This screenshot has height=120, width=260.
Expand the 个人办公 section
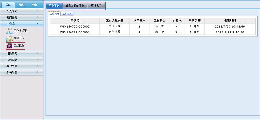point(22,11)
